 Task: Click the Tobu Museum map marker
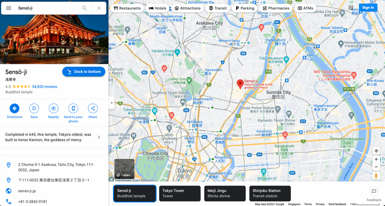click(x=286, y=59)
